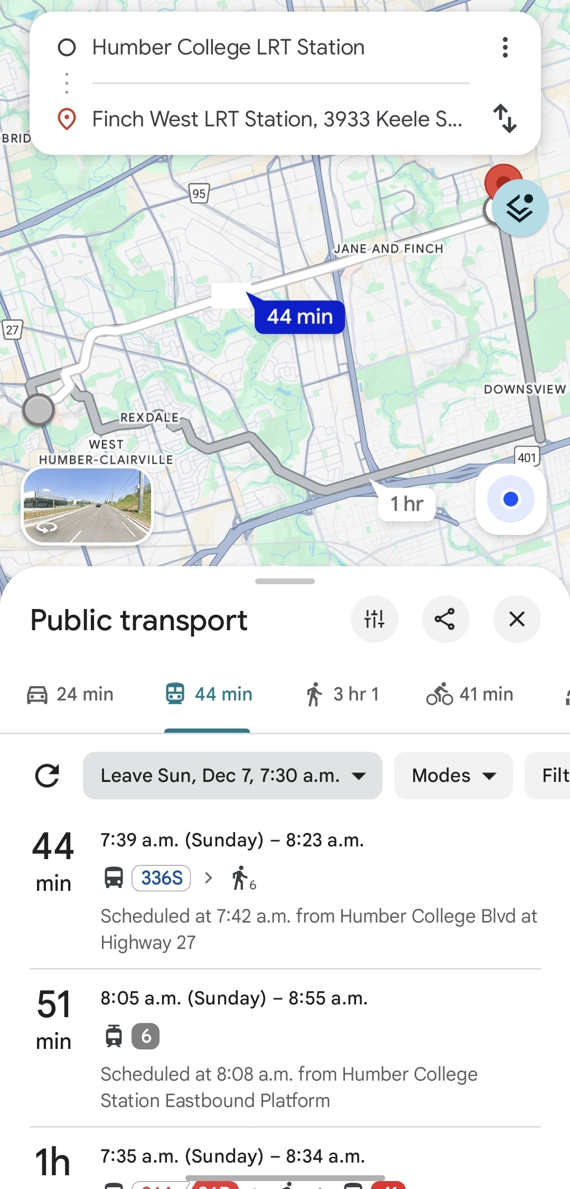This screenshot has height=1189, width=570.
Task: Switch to driving tab, 24 min
Action: coord(71,694)
